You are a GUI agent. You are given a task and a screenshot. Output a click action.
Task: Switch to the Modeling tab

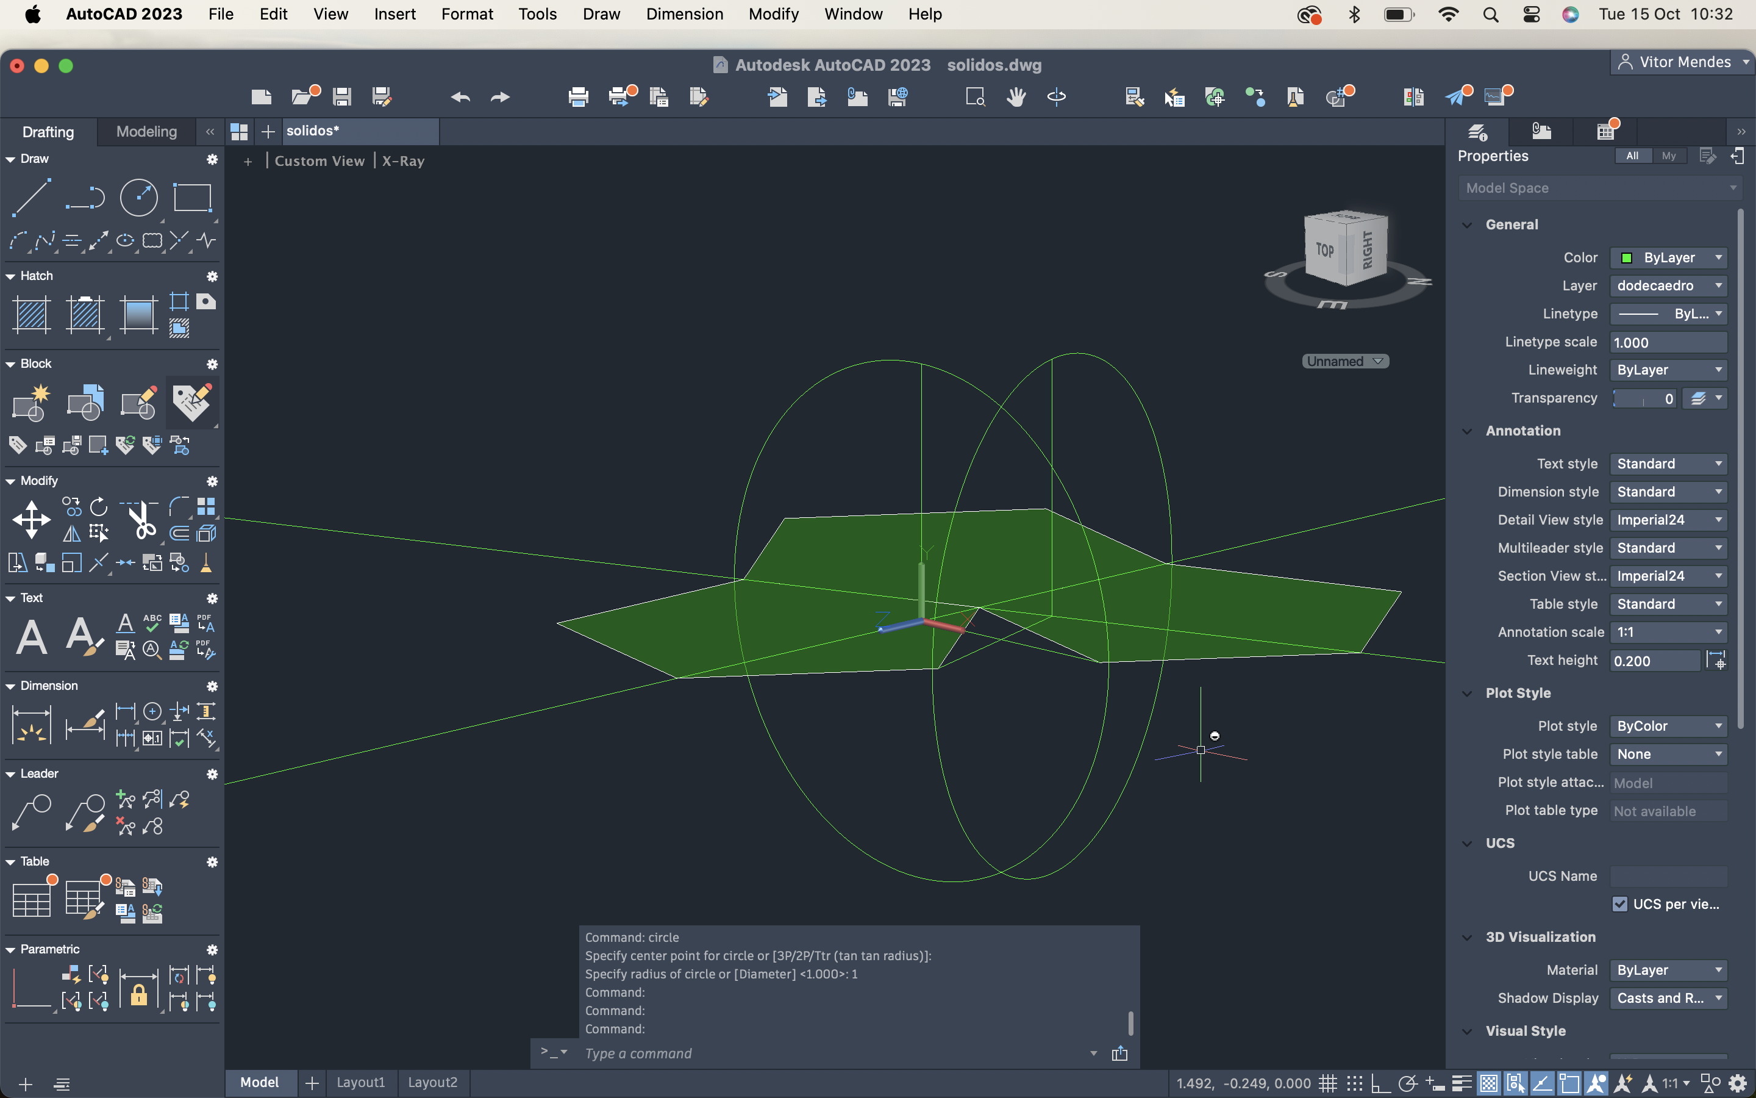pos(146,131)
